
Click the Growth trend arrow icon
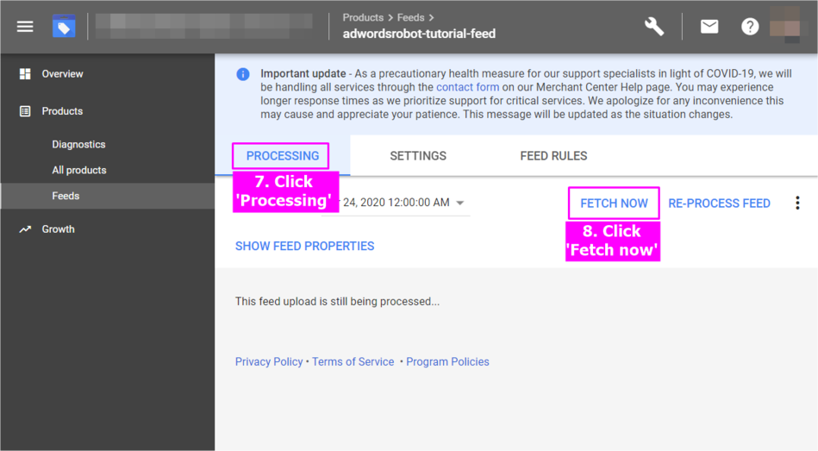point(25,229)
